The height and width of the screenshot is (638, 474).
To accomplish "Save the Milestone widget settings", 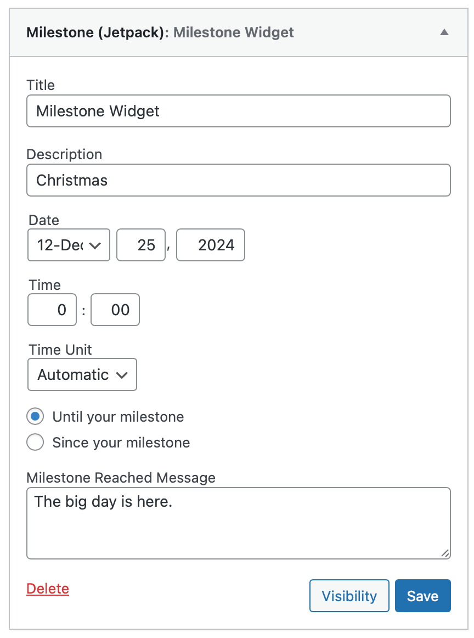I will [422, 596].
